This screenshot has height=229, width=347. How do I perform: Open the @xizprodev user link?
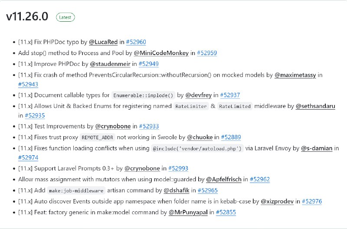pyautogui.click(x=277, y=202)
